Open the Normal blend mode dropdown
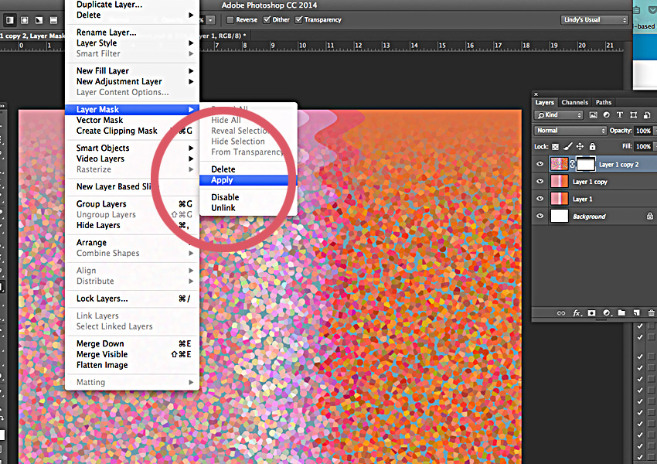This screenshot has height=464, width=657. click(x=570, y=131)
